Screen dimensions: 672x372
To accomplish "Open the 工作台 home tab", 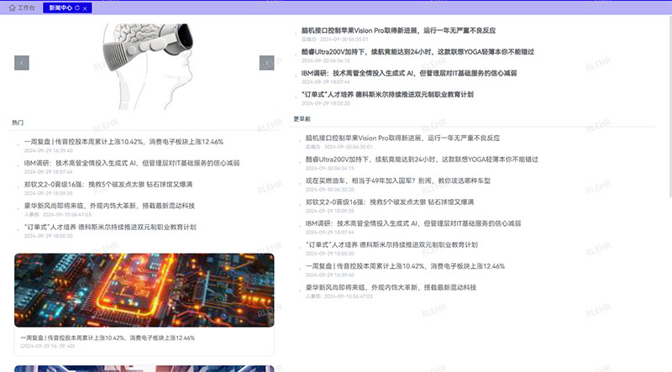I will click(22, 8).
